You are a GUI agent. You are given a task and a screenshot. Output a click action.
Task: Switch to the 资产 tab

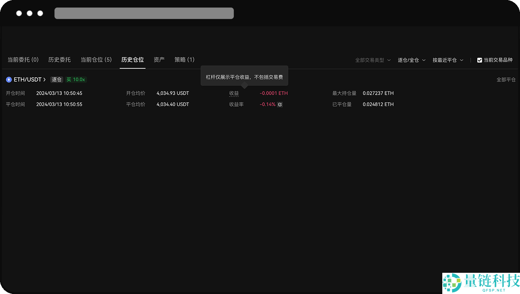pyautogui.click(x=159, y=60)
